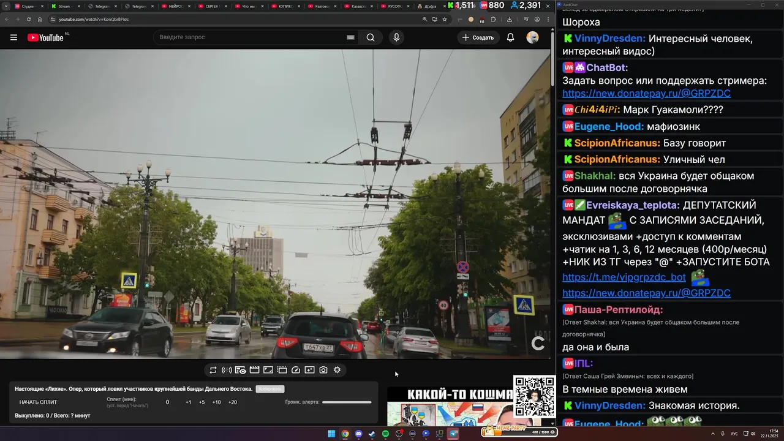Screen dimensions: 784x441
Task: Open YouTube notifications bell
Action: click(510, 37)
